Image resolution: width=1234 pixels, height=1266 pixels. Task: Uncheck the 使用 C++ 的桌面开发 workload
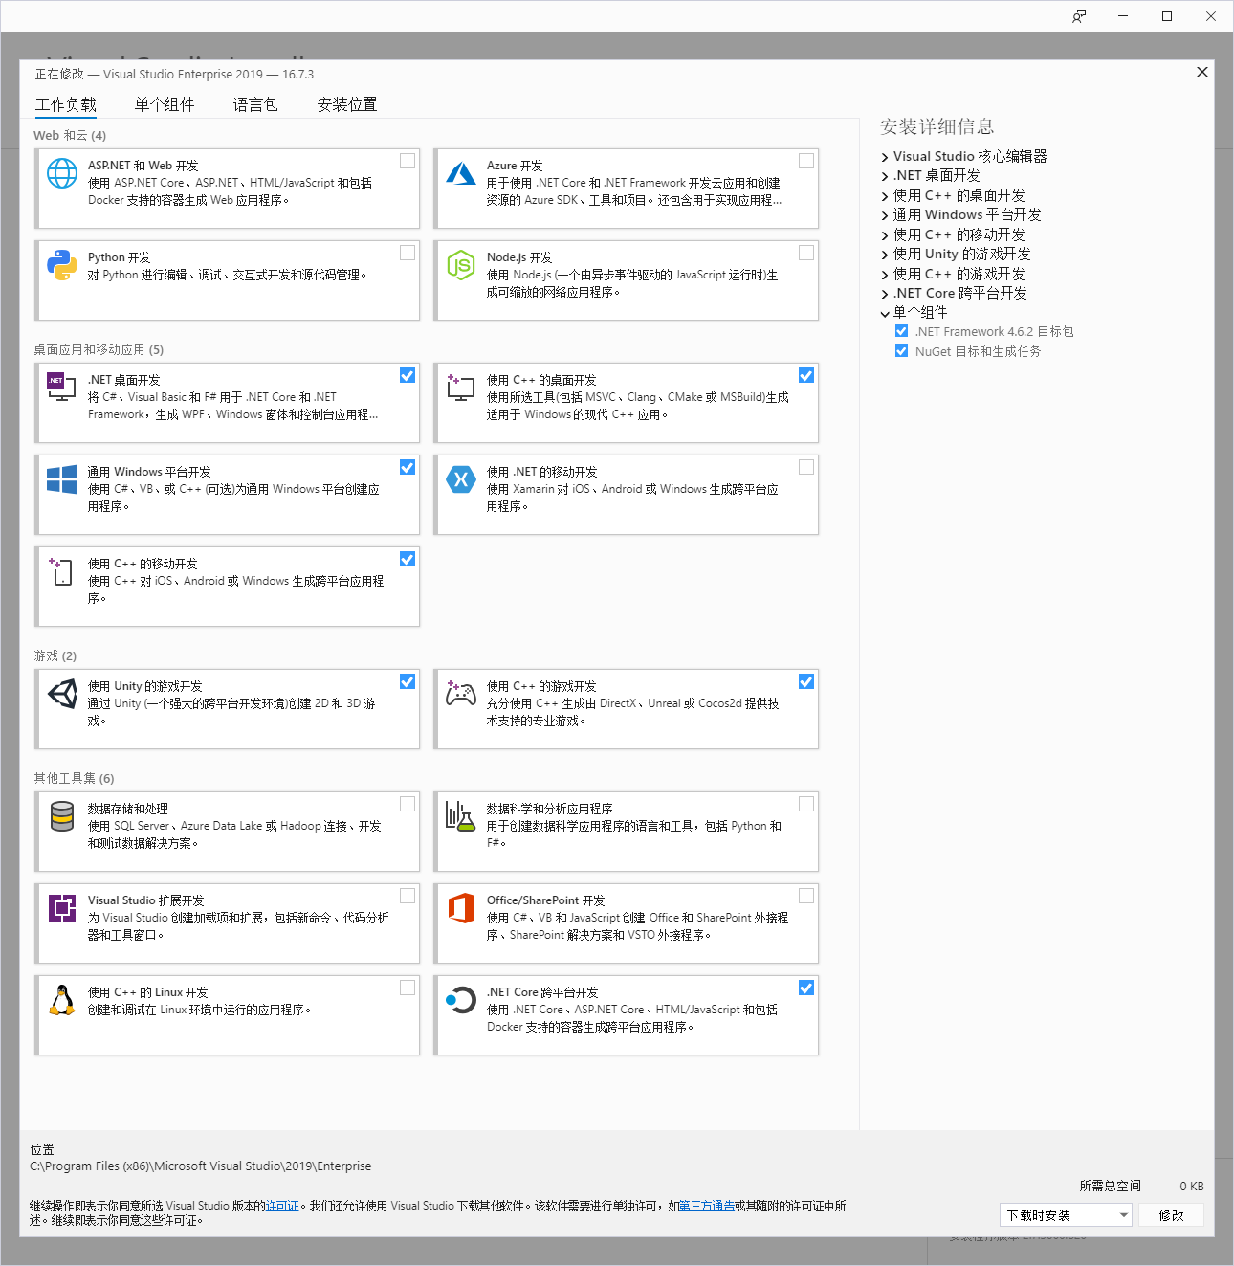806,375
